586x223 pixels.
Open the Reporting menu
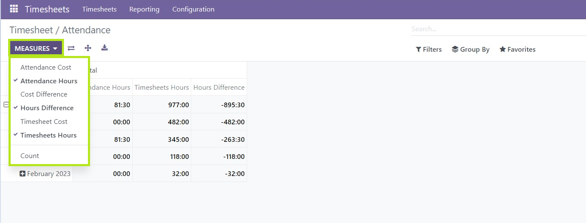point(144,9)
